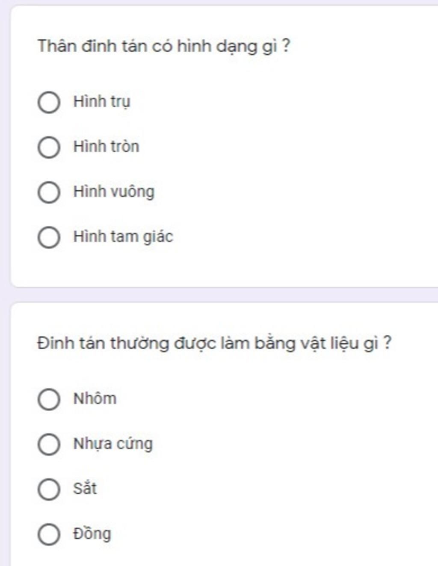Screen dimensions: 438x566
Task: Select the Hình trụ radio circle
Action: click(49, 102)
